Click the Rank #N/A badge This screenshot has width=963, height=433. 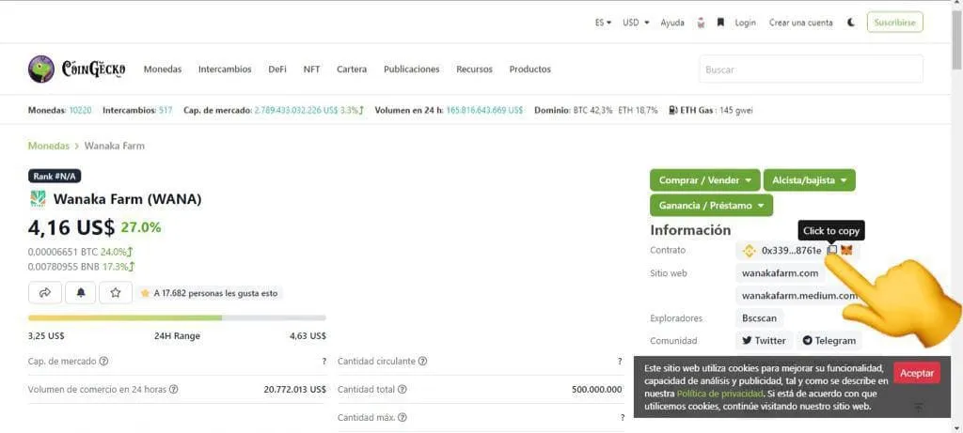[55, 176]
